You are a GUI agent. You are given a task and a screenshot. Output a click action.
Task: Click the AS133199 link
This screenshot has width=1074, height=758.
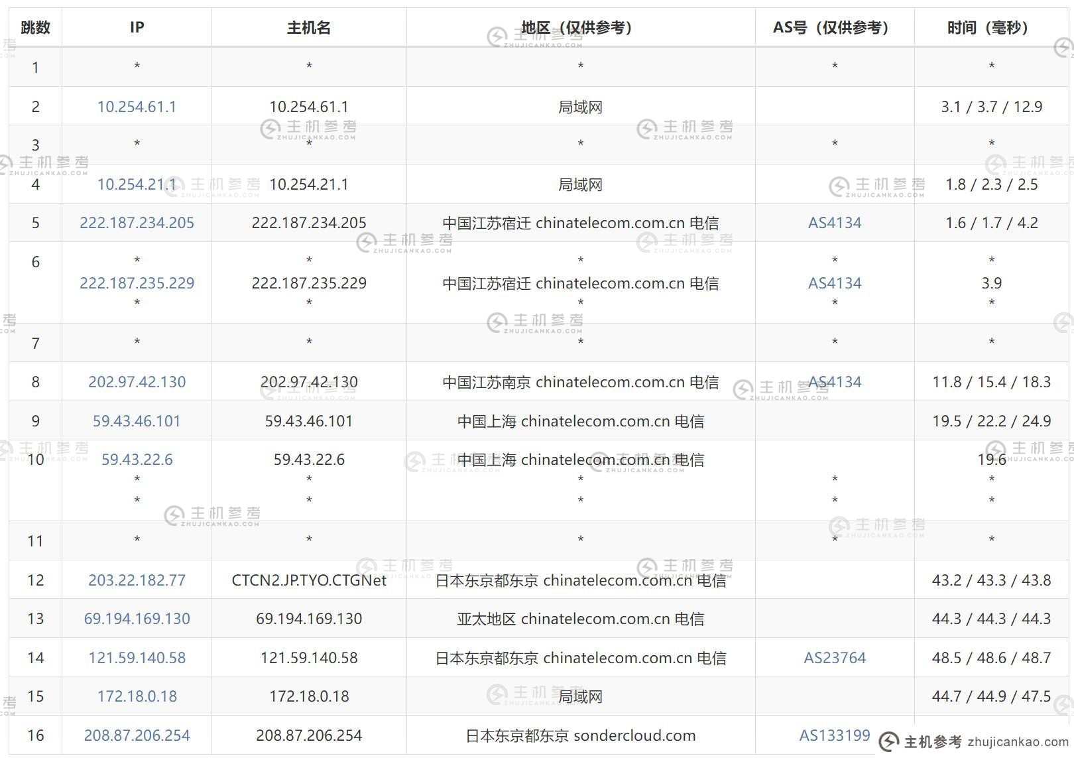pos(835,735)
